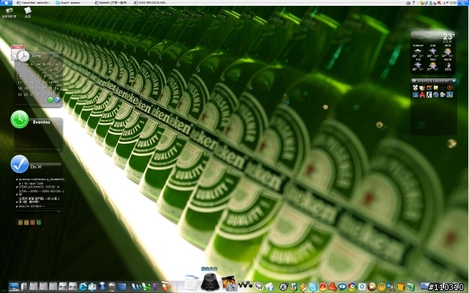469x293 pixels.
Task: Open the orange play-button media player icon
Action: click(x=372, y=286)
